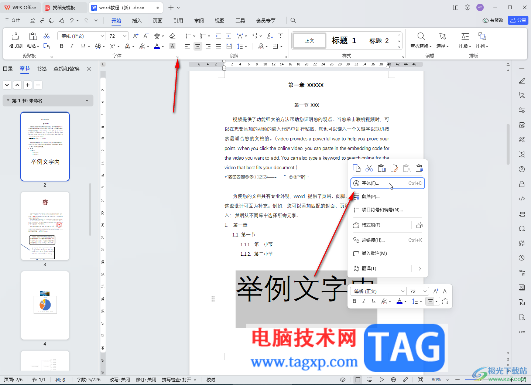Click the Find and Replace magnifier icon
Viewport: 531px width, 385px height.
pyautogui.click(x=421, y=36)
